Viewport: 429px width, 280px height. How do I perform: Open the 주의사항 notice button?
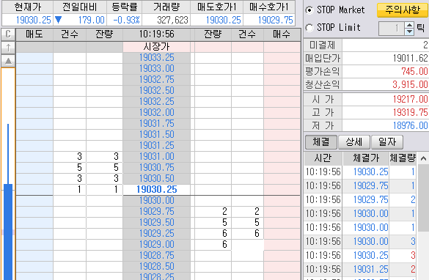(402, 10)
